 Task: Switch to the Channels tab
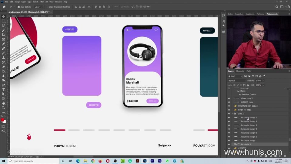click(x=240, y=71)
